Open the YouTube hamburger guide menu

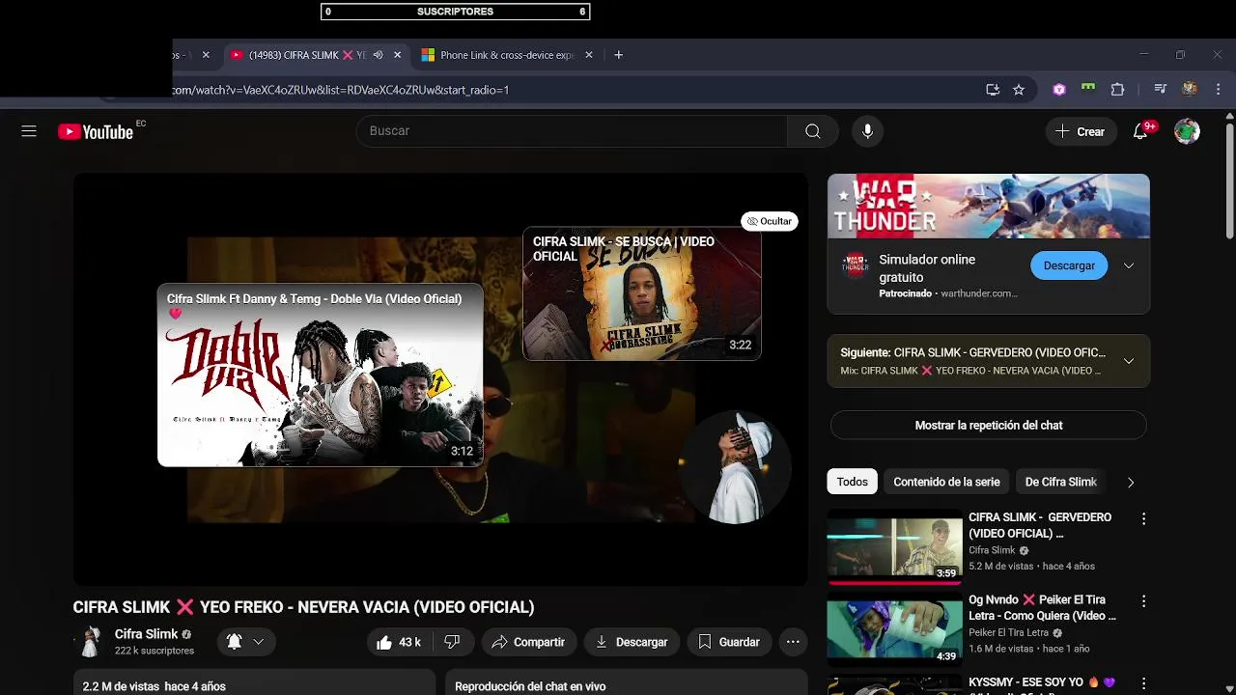[x=29, y=131]
